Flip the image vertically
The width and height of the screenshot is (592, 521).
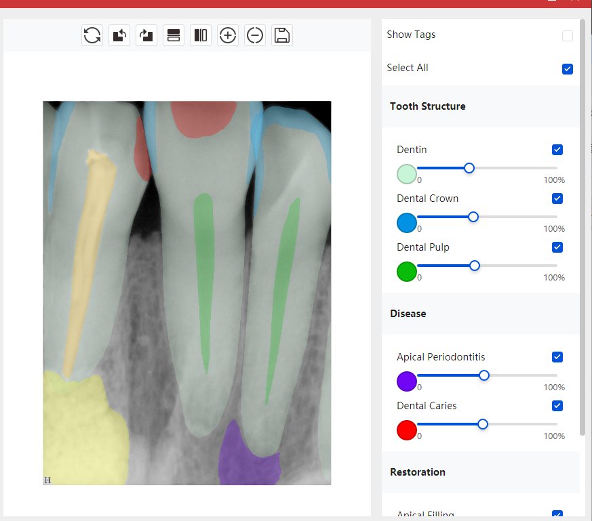(174, 35)
